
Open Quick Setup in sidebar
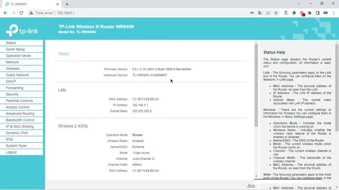tap(21, 49)
